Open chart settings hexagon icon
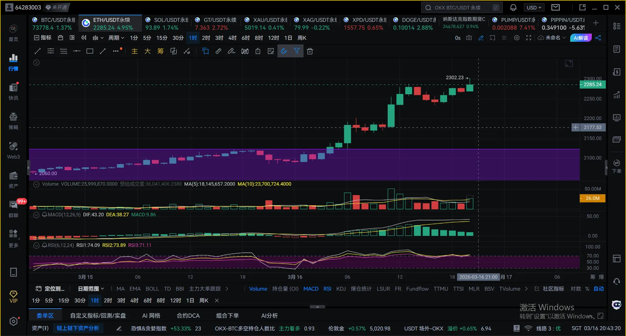 coord(517,38)
